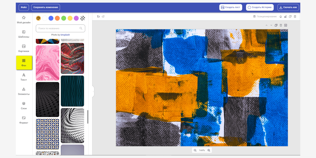Click the duplicate icon beside the lock
316x158 pixels.
coord(290,17)
